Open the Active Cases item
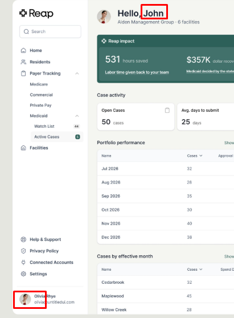 [57, 137]
